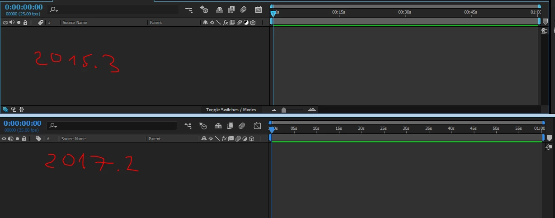Click the layer search field in the 2017.2 panel

point(112,126)
